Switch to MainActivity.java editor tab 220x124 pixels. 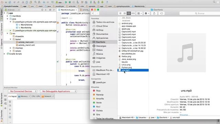(x=68, y=10)
